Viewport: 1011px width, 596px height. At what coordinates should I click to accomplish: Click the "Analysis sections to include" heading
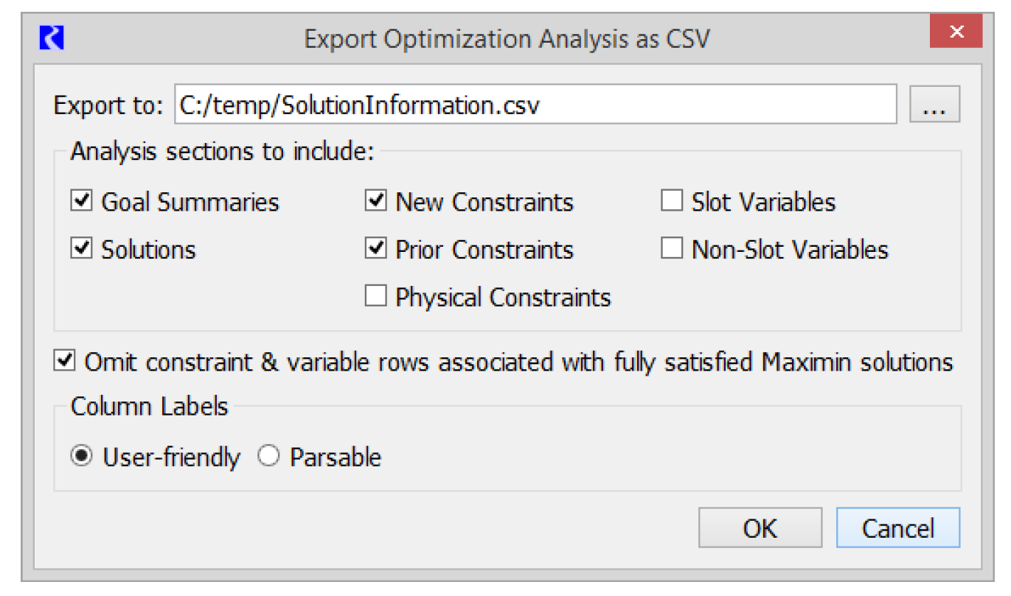tap(223, 152)
